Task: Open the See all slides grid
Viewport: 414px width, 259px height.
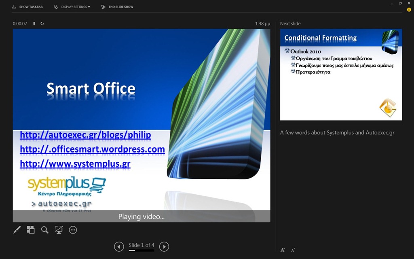Action: pyautogui.click(x=31, y=230)
